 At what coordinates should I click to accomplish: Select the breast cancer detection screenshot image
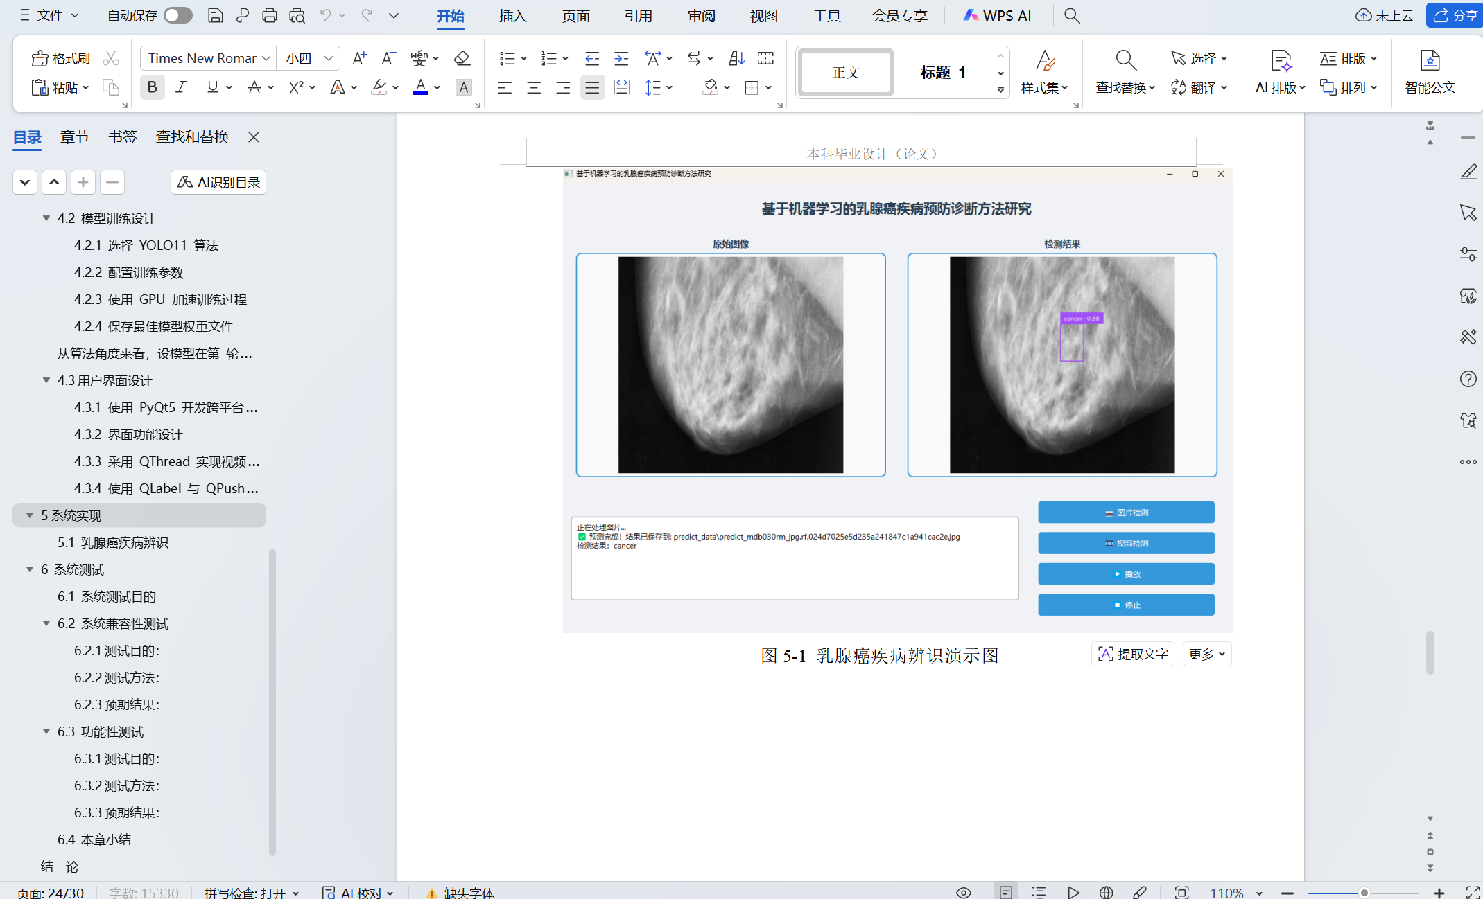coord(897,400)
